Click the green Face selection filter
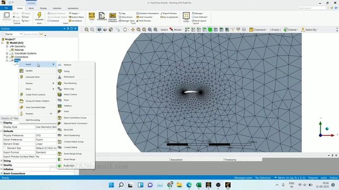This screenshot has height=190, width=339. 210,30
